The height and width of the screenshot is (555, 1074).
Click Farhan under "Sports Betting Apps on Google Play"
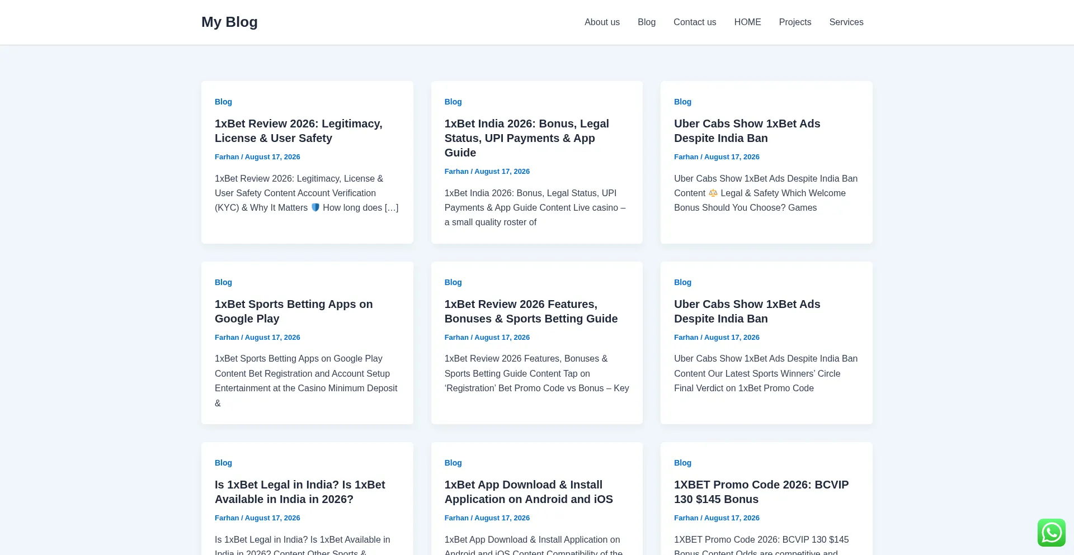click(227, 338)
